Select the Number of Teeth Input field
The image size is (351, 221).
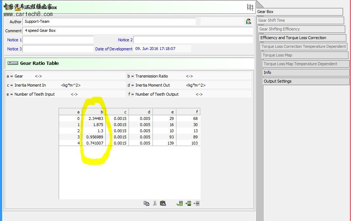[70, 94]
